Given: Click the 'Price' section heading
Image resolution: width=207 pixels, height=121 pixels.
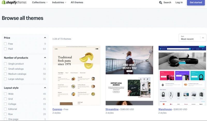Looking at the screenshot, I should (7, 38).
